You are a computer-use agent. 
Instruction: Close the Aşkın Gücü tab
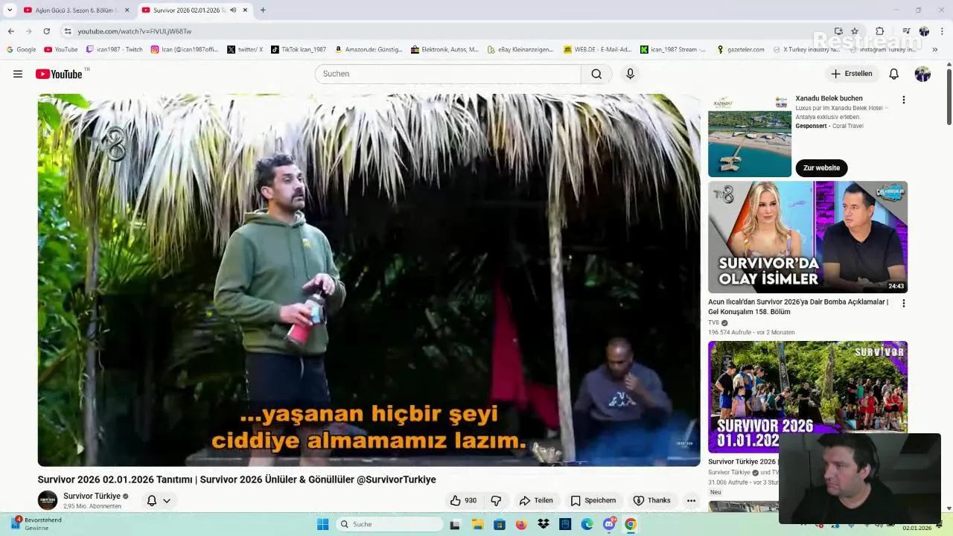coord(127,10)
